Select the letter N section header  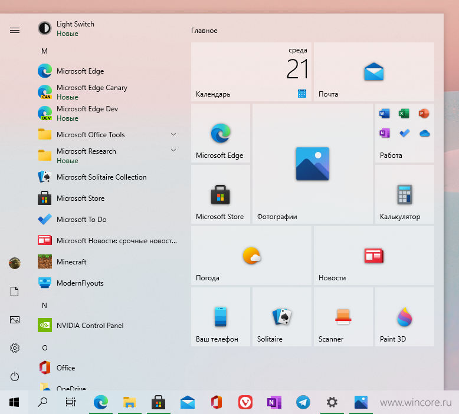click(x=44, y=305)
